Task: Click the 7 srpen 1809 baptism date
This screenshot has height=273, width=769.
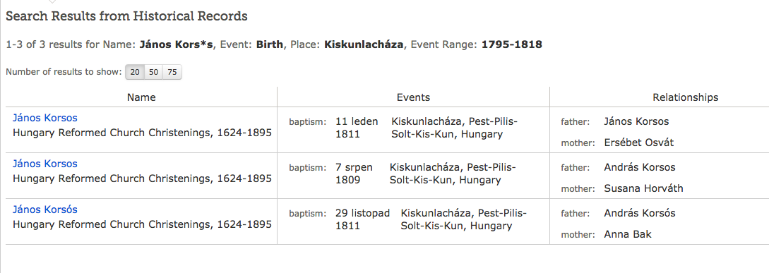Action: [x=354, y=174]
